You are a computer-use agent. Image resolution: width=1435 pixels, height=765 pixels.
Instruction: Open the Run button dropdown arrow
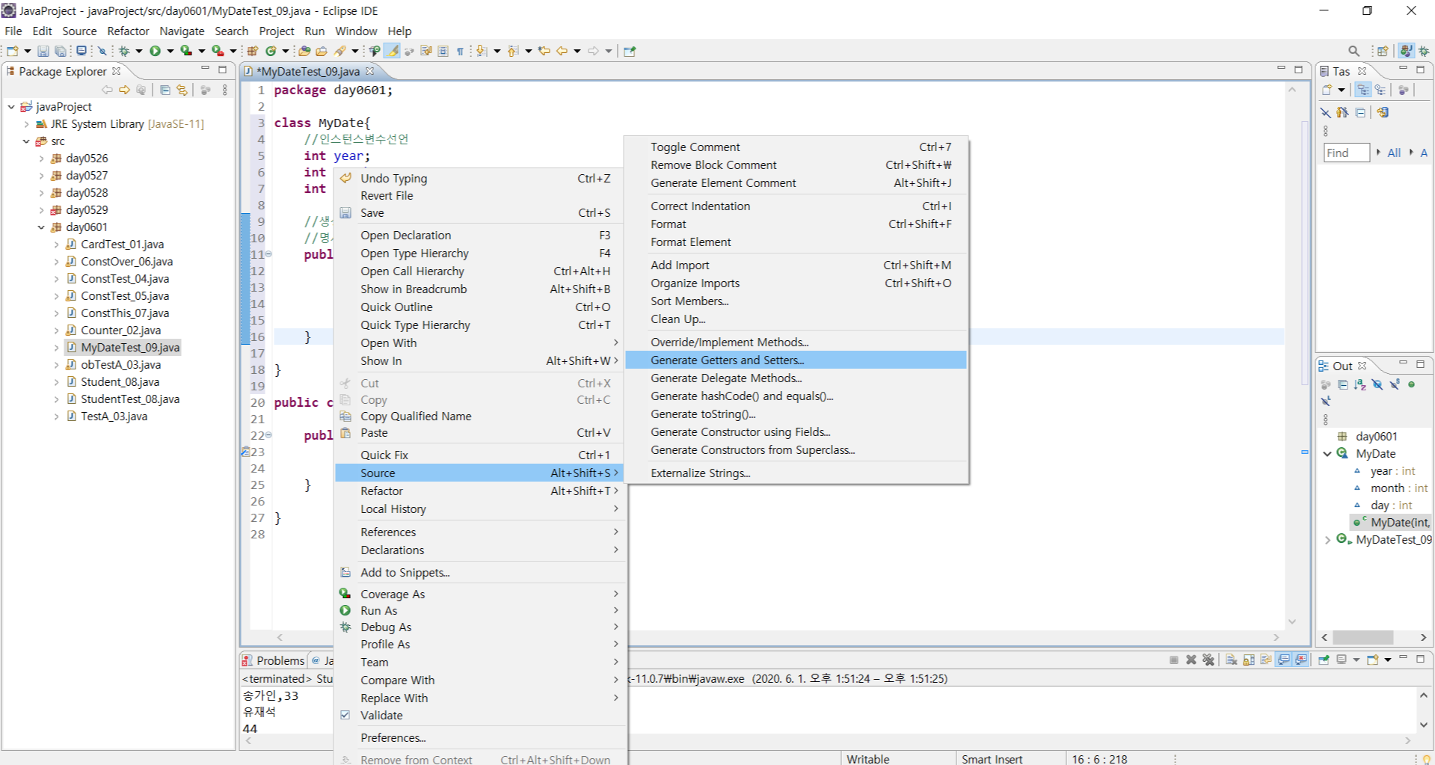point(170,51)
